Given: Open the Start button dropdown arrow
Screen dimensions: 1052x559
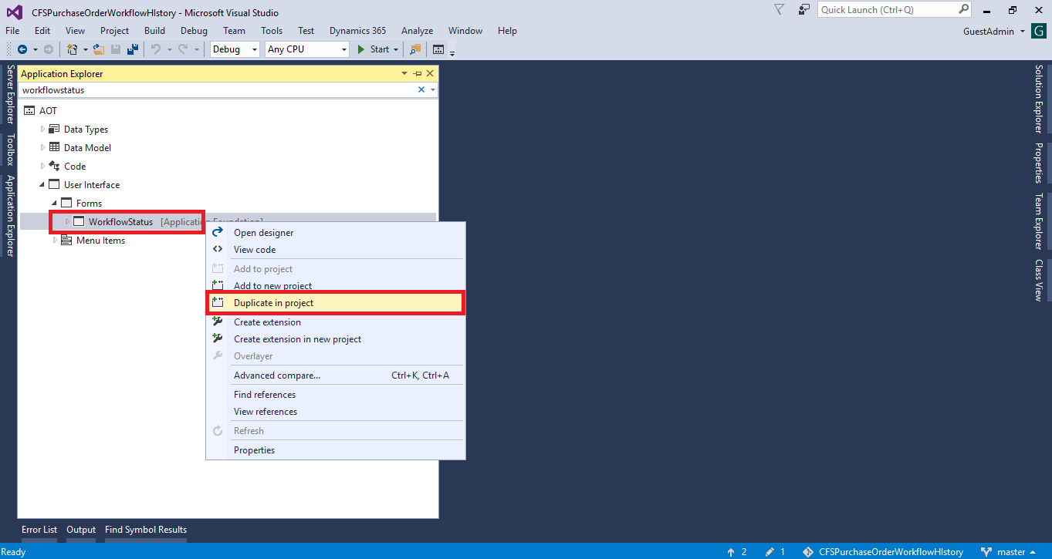Looking at the screenshot, I should pyautogui.click(x=396, y=49).
